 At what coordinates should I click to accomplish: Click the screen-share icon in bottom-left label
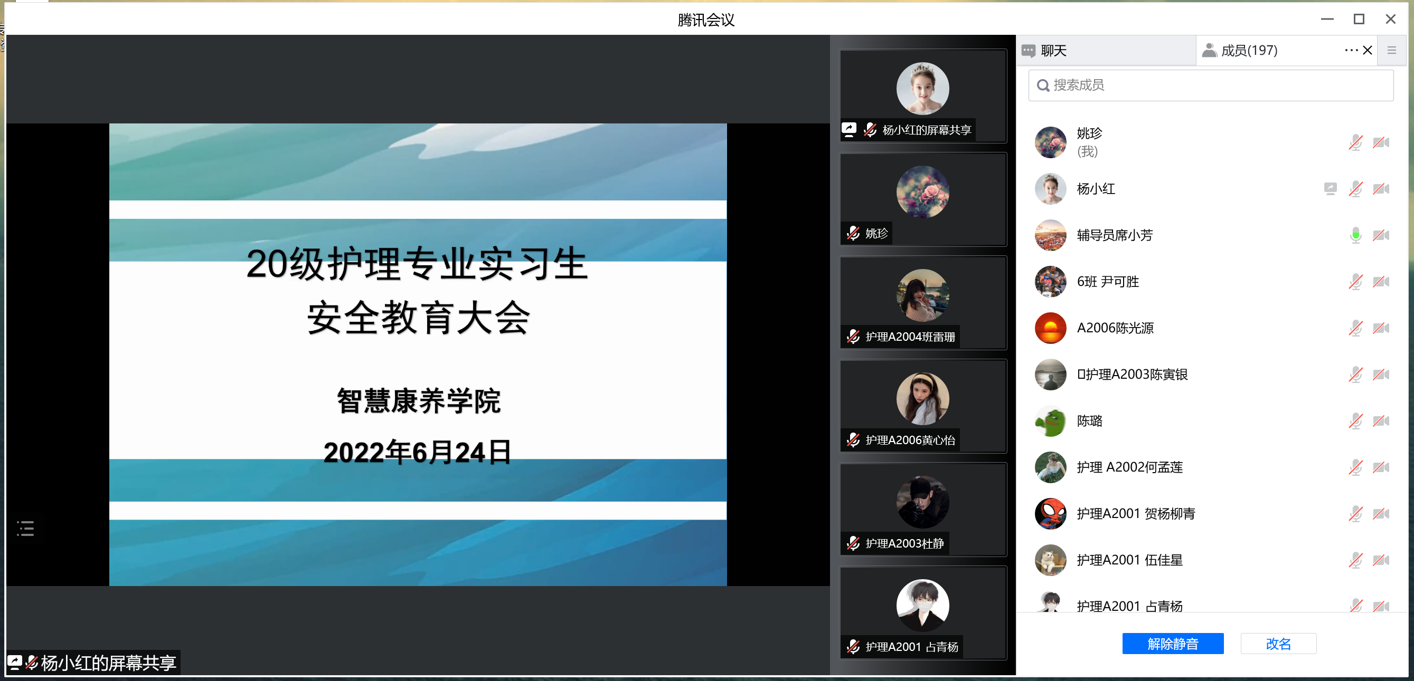click(x=14, y=663)
